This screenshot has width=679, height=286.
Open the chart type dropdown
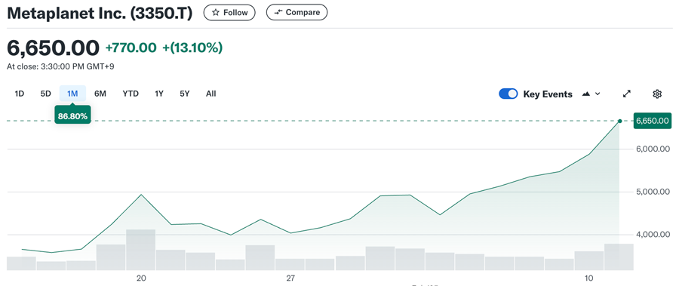pyautogui.click(x=591, y=94)
